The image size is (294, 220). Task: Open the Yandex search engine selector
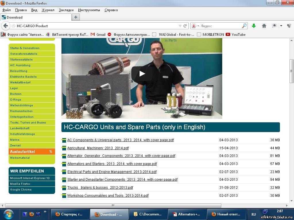(195, 26)
